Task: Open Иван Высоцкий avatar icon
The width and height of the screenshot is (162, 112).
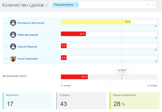Action: (x=13, y=35)
